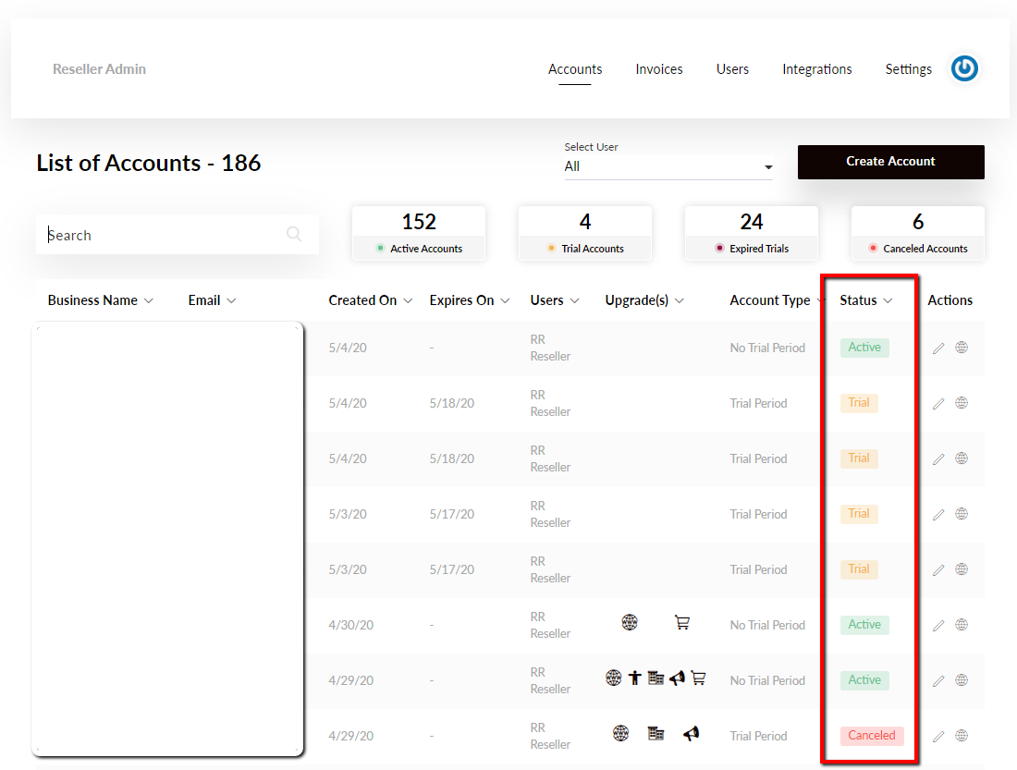Click www website upgrade on 4/29/20 Active row
The height and width of the screenshot is (770, 1017).
(x=614, y=678)
